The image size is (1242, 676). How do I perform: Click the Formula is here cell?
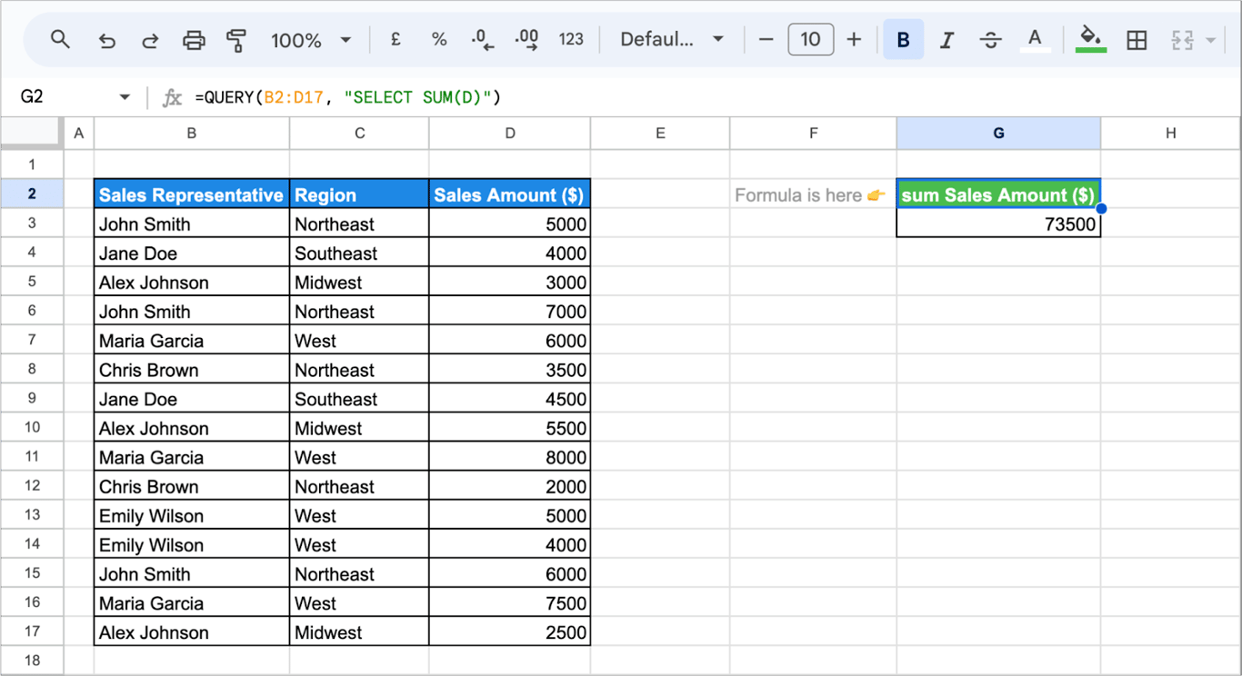[x=813, y=194]
